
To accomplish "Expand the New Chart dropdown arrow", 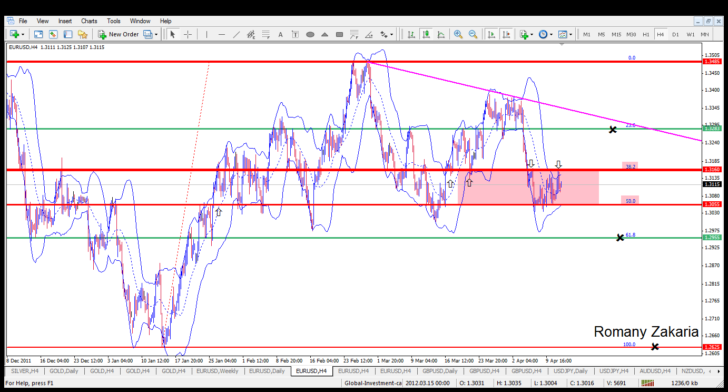I will (23, 35).
